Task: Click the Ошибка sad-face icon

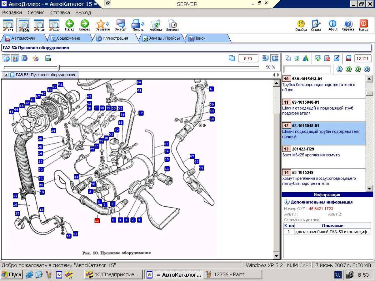Action: (301, 25)
